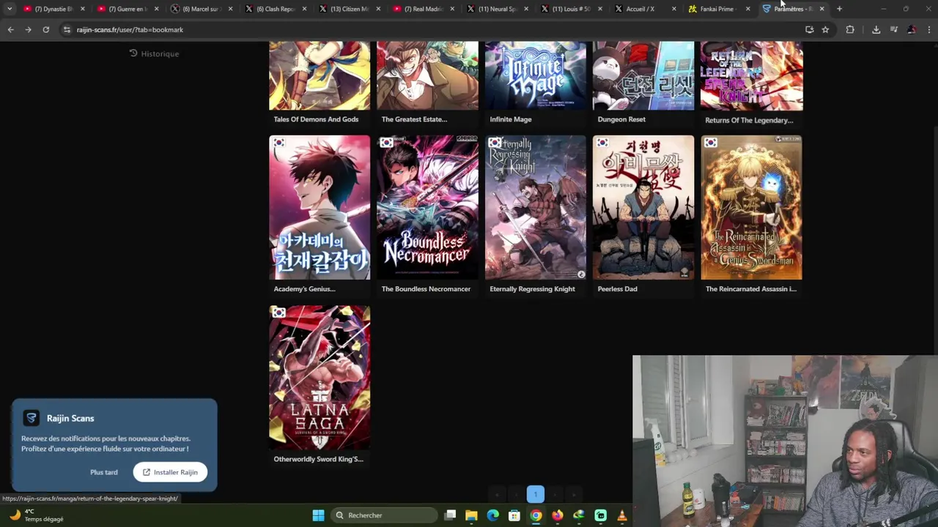The height and width of the screenshot is (527, 938).
Task: Click Korean flag badge on Academy's Genius
Action: click(278, 143)
